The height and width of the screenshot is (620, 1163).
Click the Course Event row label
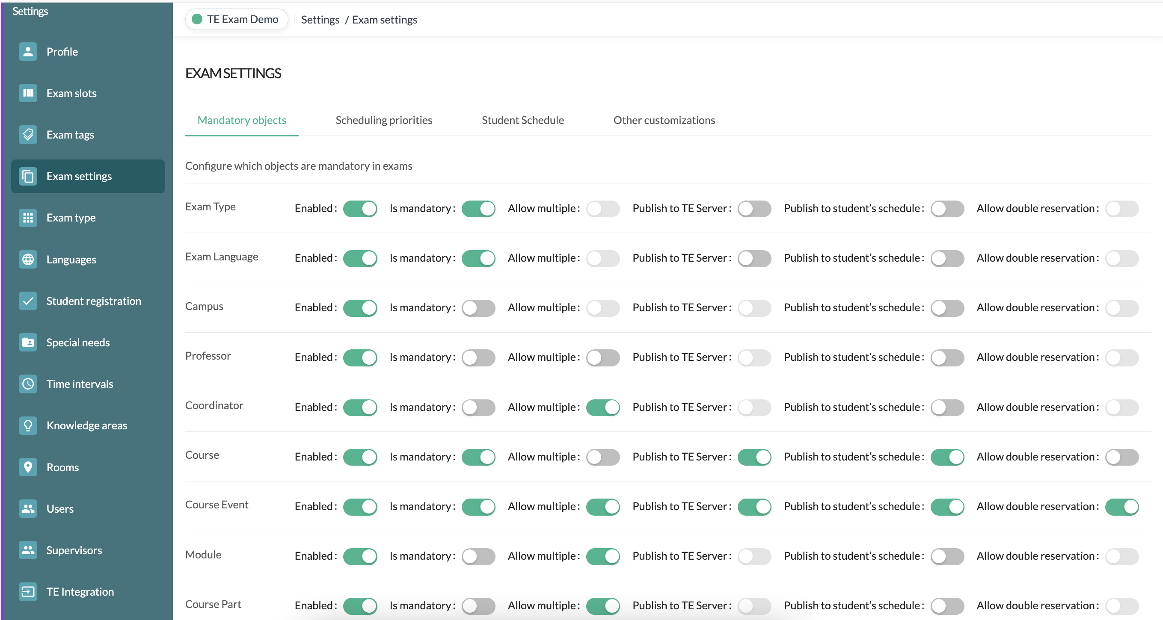click(217, 505)
